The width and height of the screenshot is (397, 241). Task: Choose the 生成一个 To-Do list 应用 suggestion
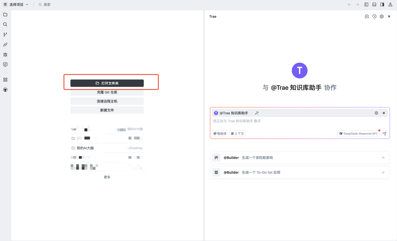pos(300,172)
